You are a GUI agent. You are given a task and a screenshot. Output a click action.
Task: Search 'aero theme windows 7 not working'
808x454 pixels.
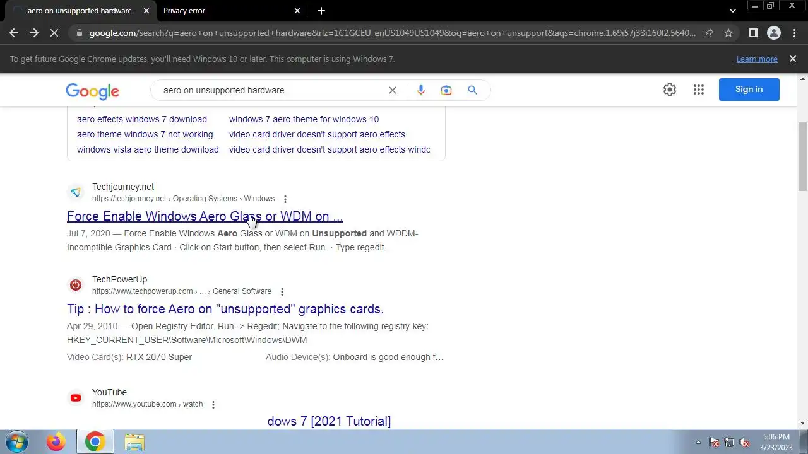tap(145, 134)
